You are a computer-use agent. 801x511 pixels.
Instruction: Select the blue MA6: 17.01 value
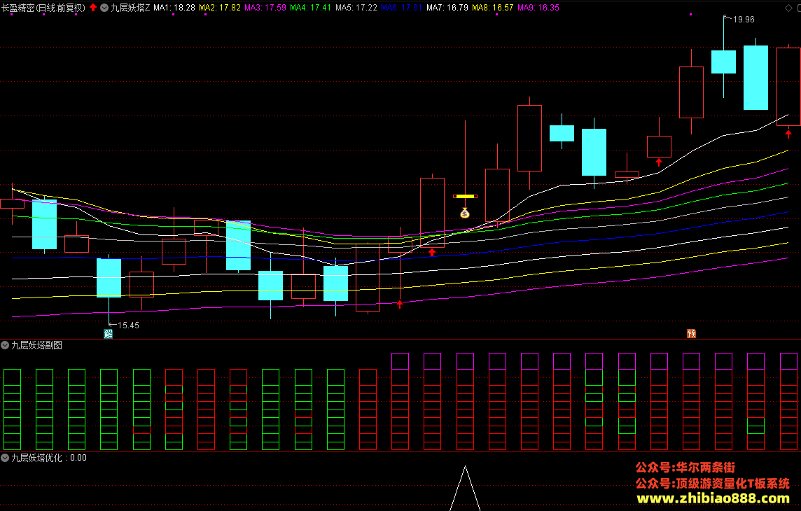coord(401,8)
